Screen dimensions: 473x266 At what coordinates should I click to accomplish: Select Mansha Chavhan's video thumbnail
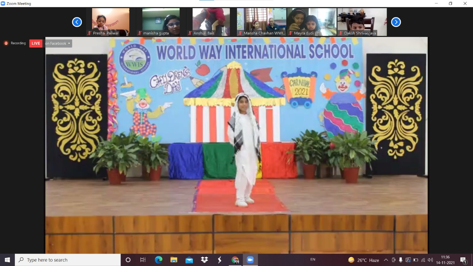coord(262,22)
